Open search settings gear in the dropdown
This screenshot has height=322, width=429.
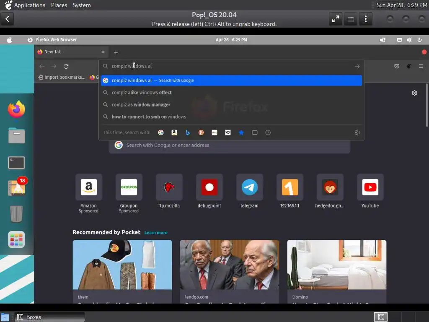click(357, 132)
